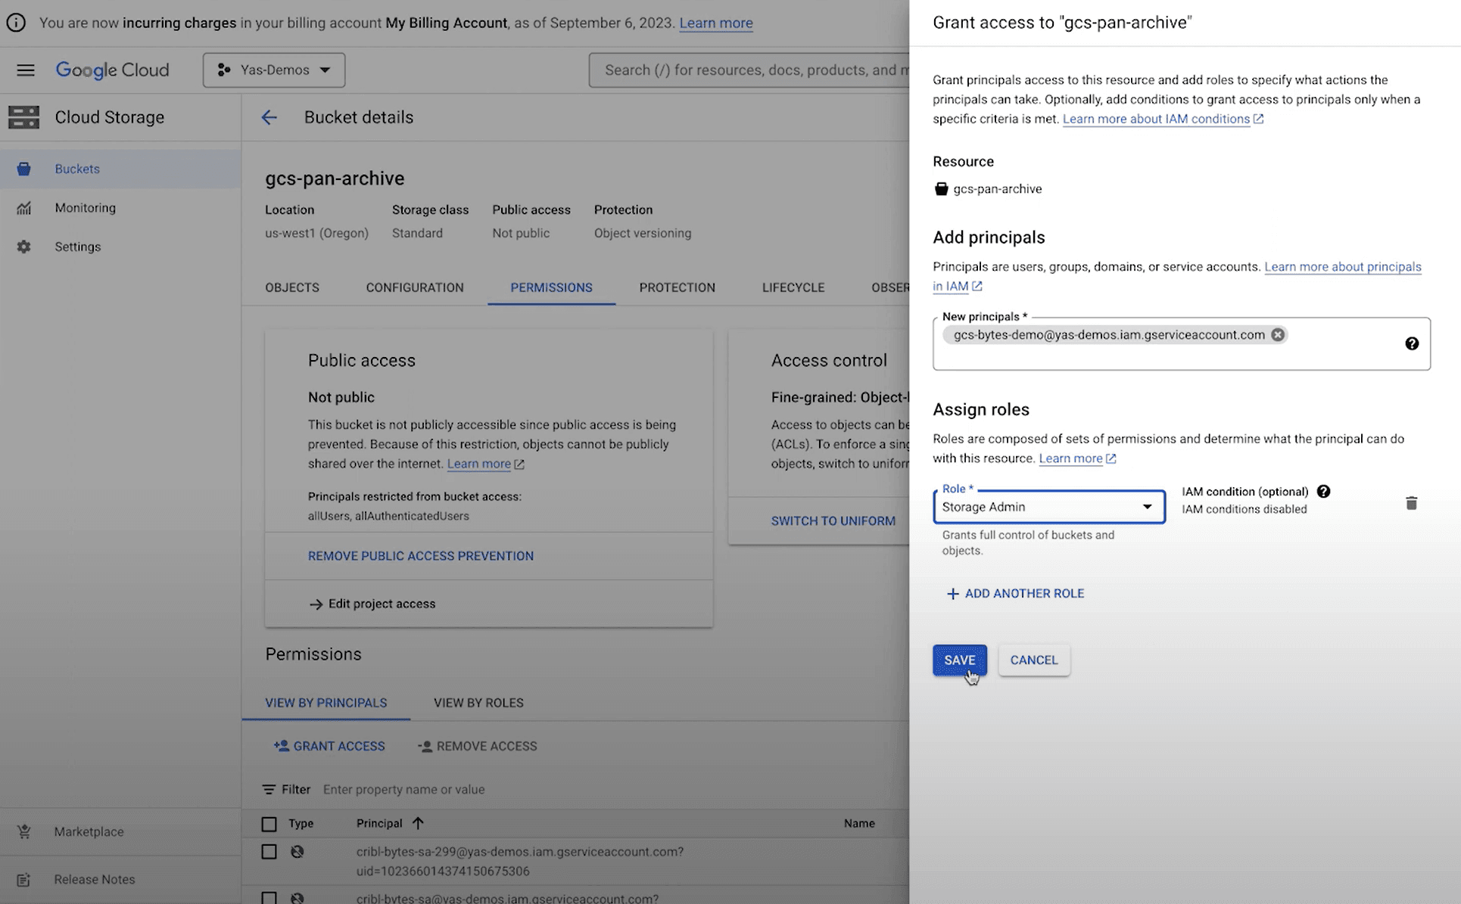Select the cribl-bytes-sa-299 principal checkbox
Viewport: 1461px width, 904px height.
coord(269,852)
